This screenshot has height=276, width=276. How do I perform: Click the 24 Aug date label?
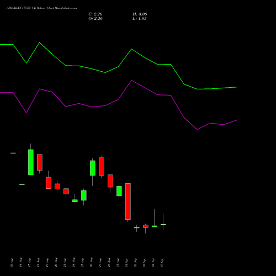pyautogui.click(x=73, y=263)
